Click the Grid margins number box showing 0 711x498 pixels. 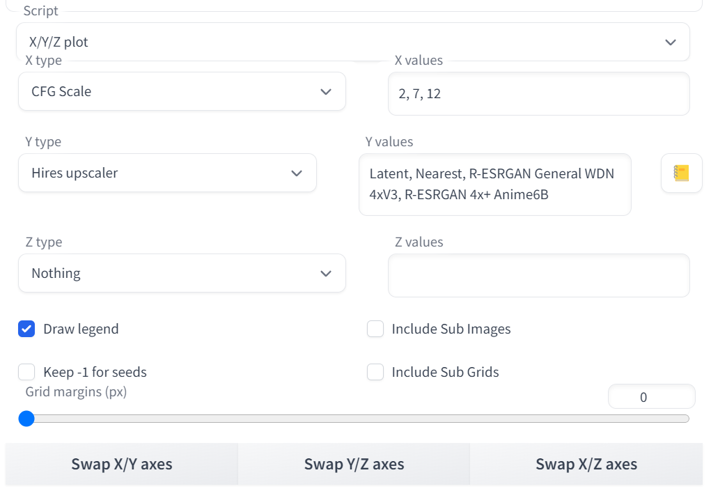(x=650, y=397)
